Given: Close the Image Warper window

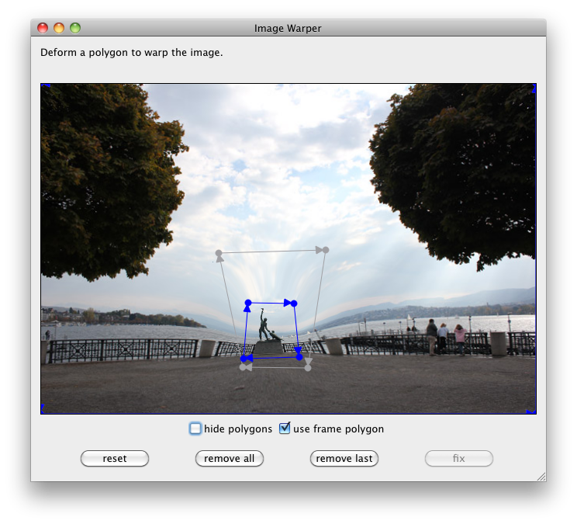Looking at the screenshot, I should [43, 28].
